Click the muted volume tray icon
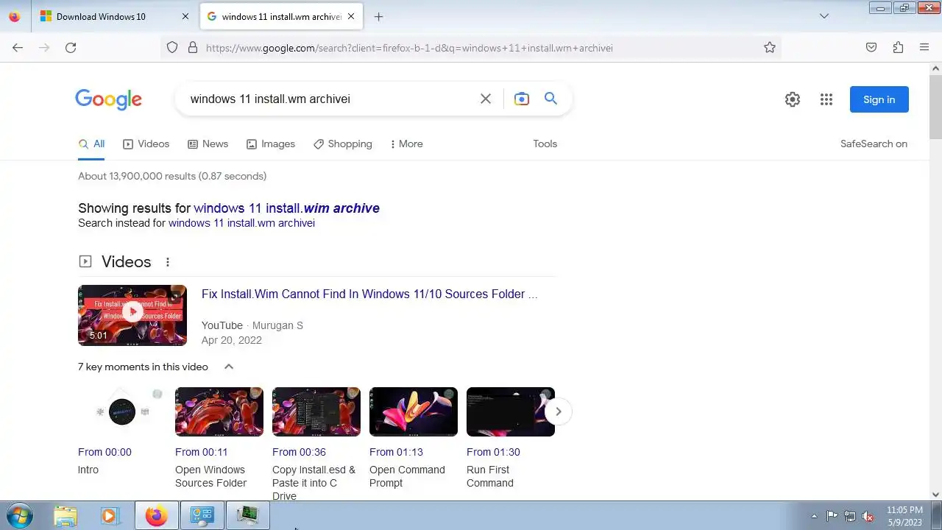This screenshot has height=530, width=942. (x=868, y=516)
